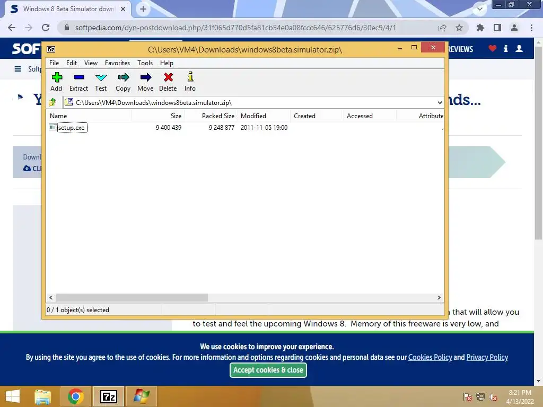Click the red heart icon on Softpedia
Image resolution: width=543 pixels, height=407 pixels.
(493, 48)
